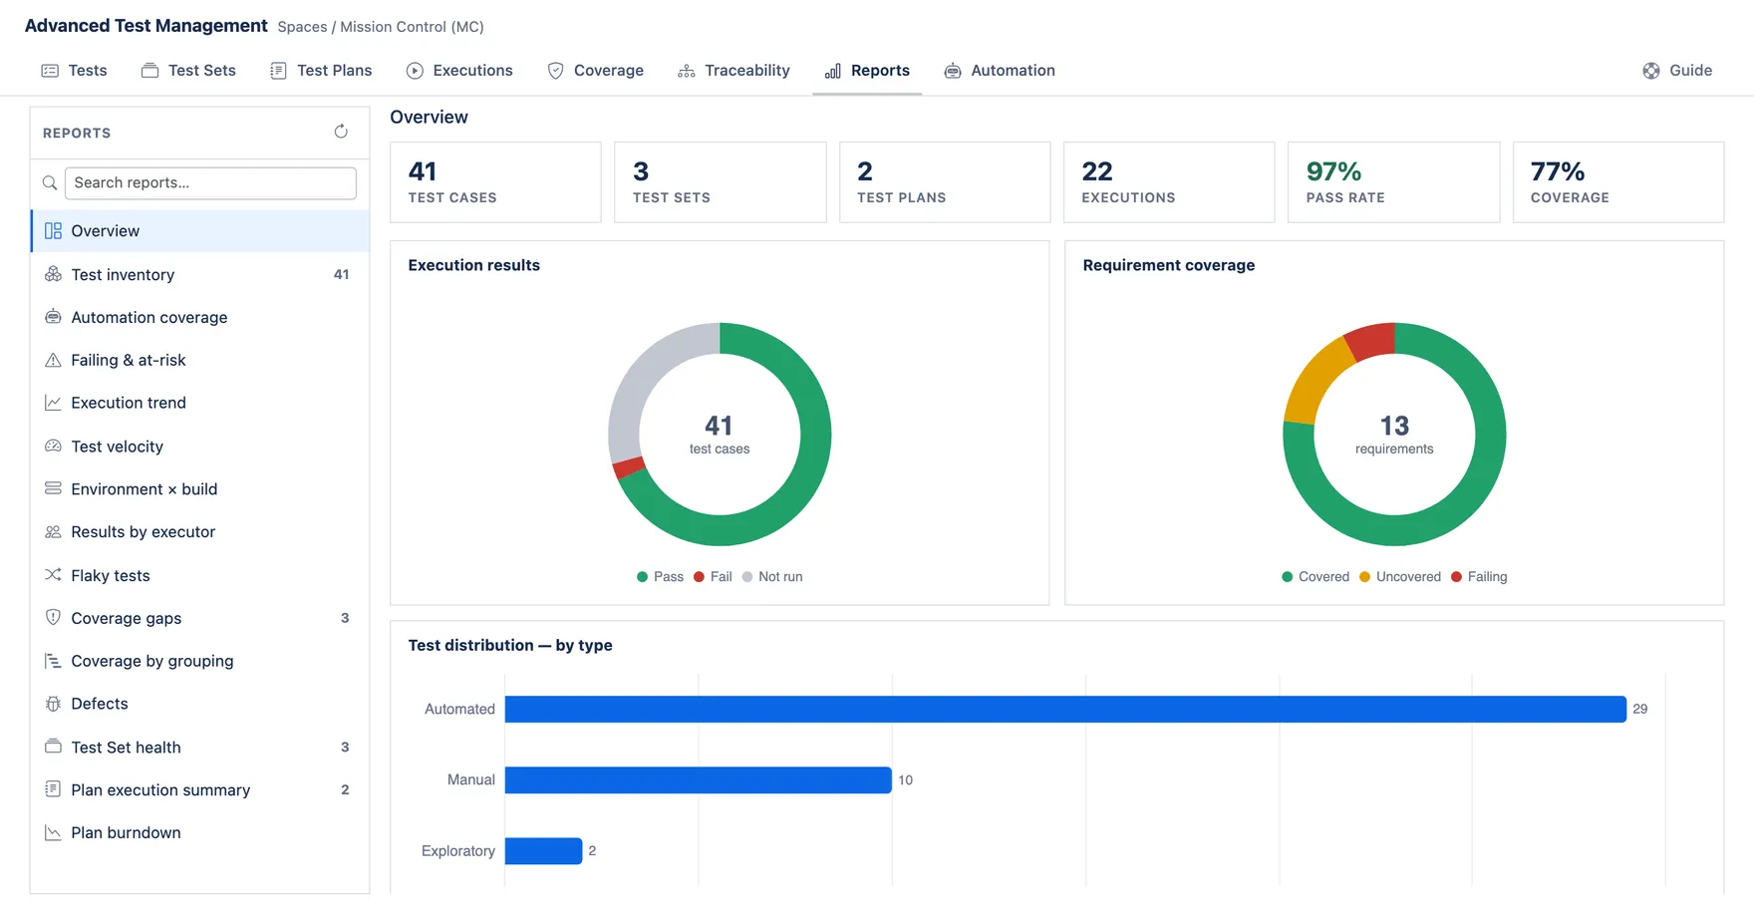Click the Plan burndown chart icon

point(53,832)
